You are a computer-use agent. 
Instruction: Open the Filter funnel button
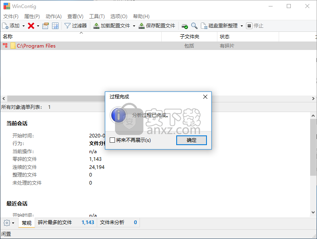point(75,26)
